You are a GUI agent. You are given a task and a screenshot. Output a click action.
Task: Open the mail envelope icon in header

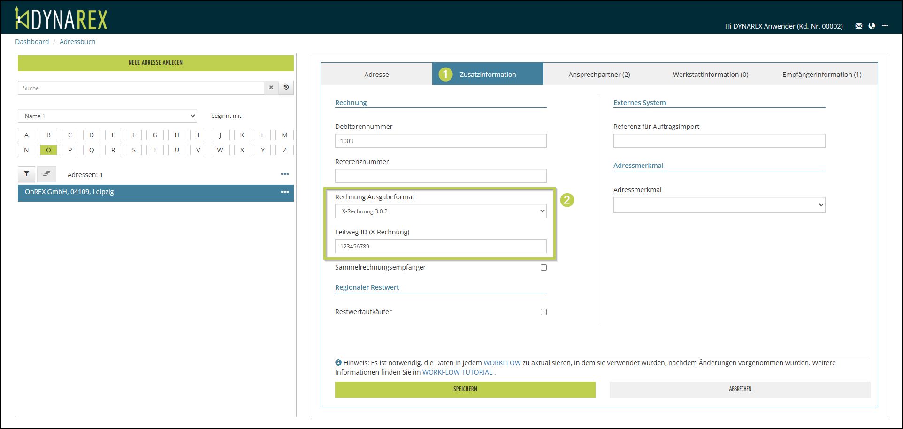858,26
